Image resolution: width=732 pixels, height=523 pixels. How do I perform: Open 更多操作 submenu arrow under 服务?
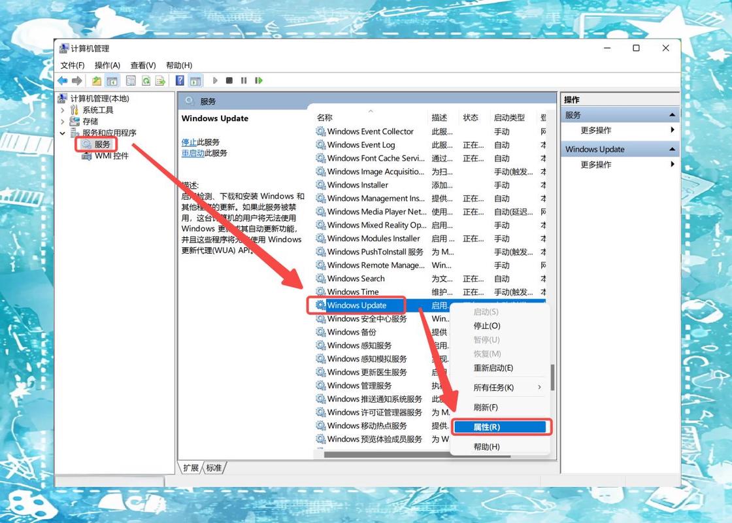(x=673, y=130)
